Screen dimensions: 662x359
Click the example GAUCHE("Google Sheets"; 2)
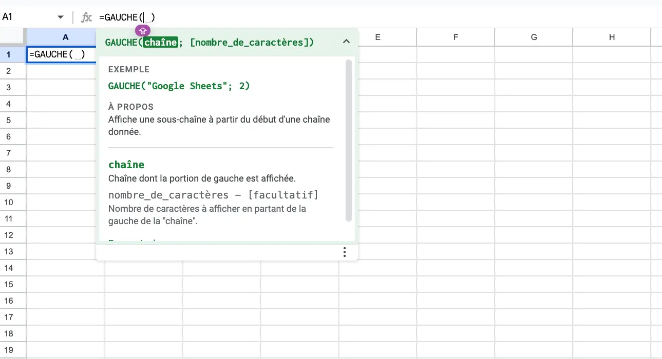tap(179, 86)
